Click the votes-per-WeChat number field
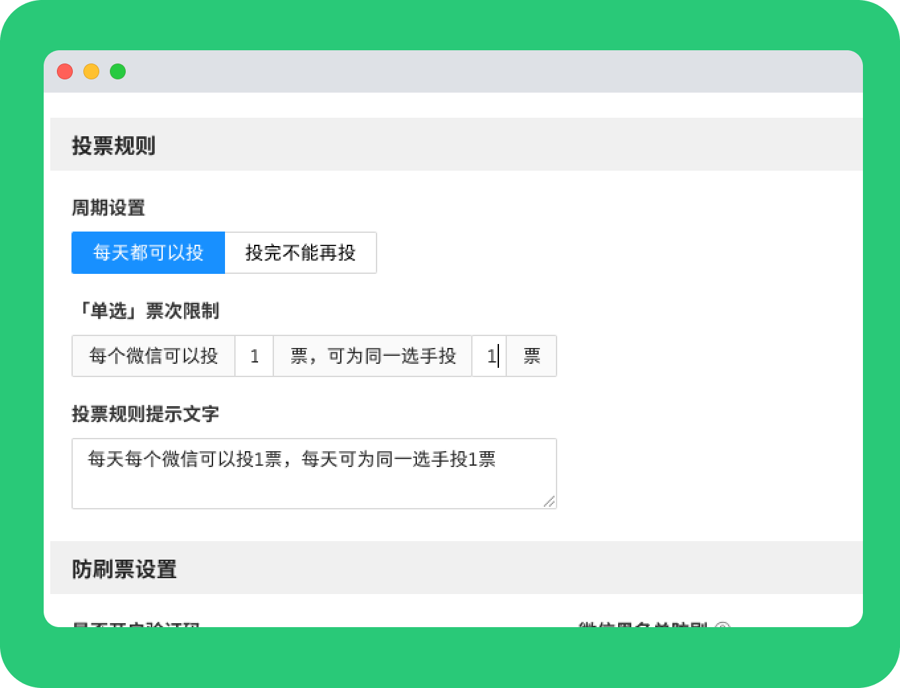This screenshot has height=688, width=900. [x=254, y=357]
